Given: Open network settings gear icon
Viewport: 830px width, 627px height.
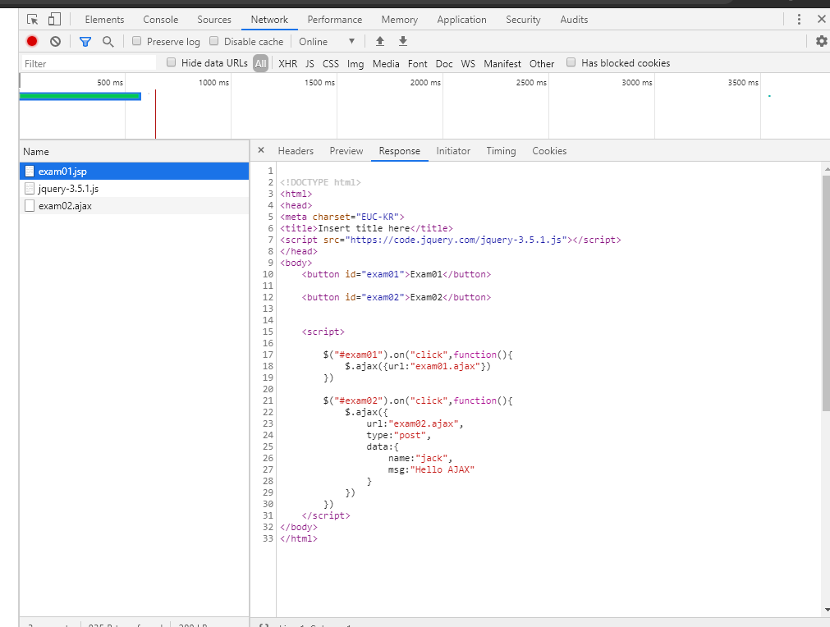Looking at the screenshot, I should [x=821, y=41].
